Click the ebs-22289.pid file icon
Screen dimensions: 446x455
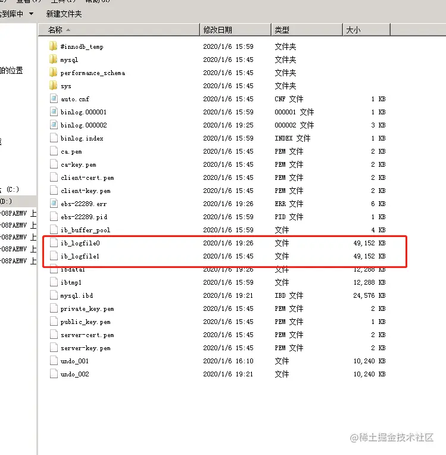coord(54,216)
